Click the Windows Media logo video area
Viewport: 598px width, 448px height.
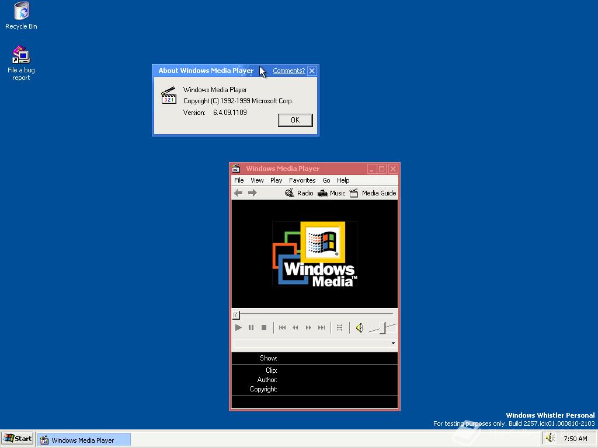point(315,254)
